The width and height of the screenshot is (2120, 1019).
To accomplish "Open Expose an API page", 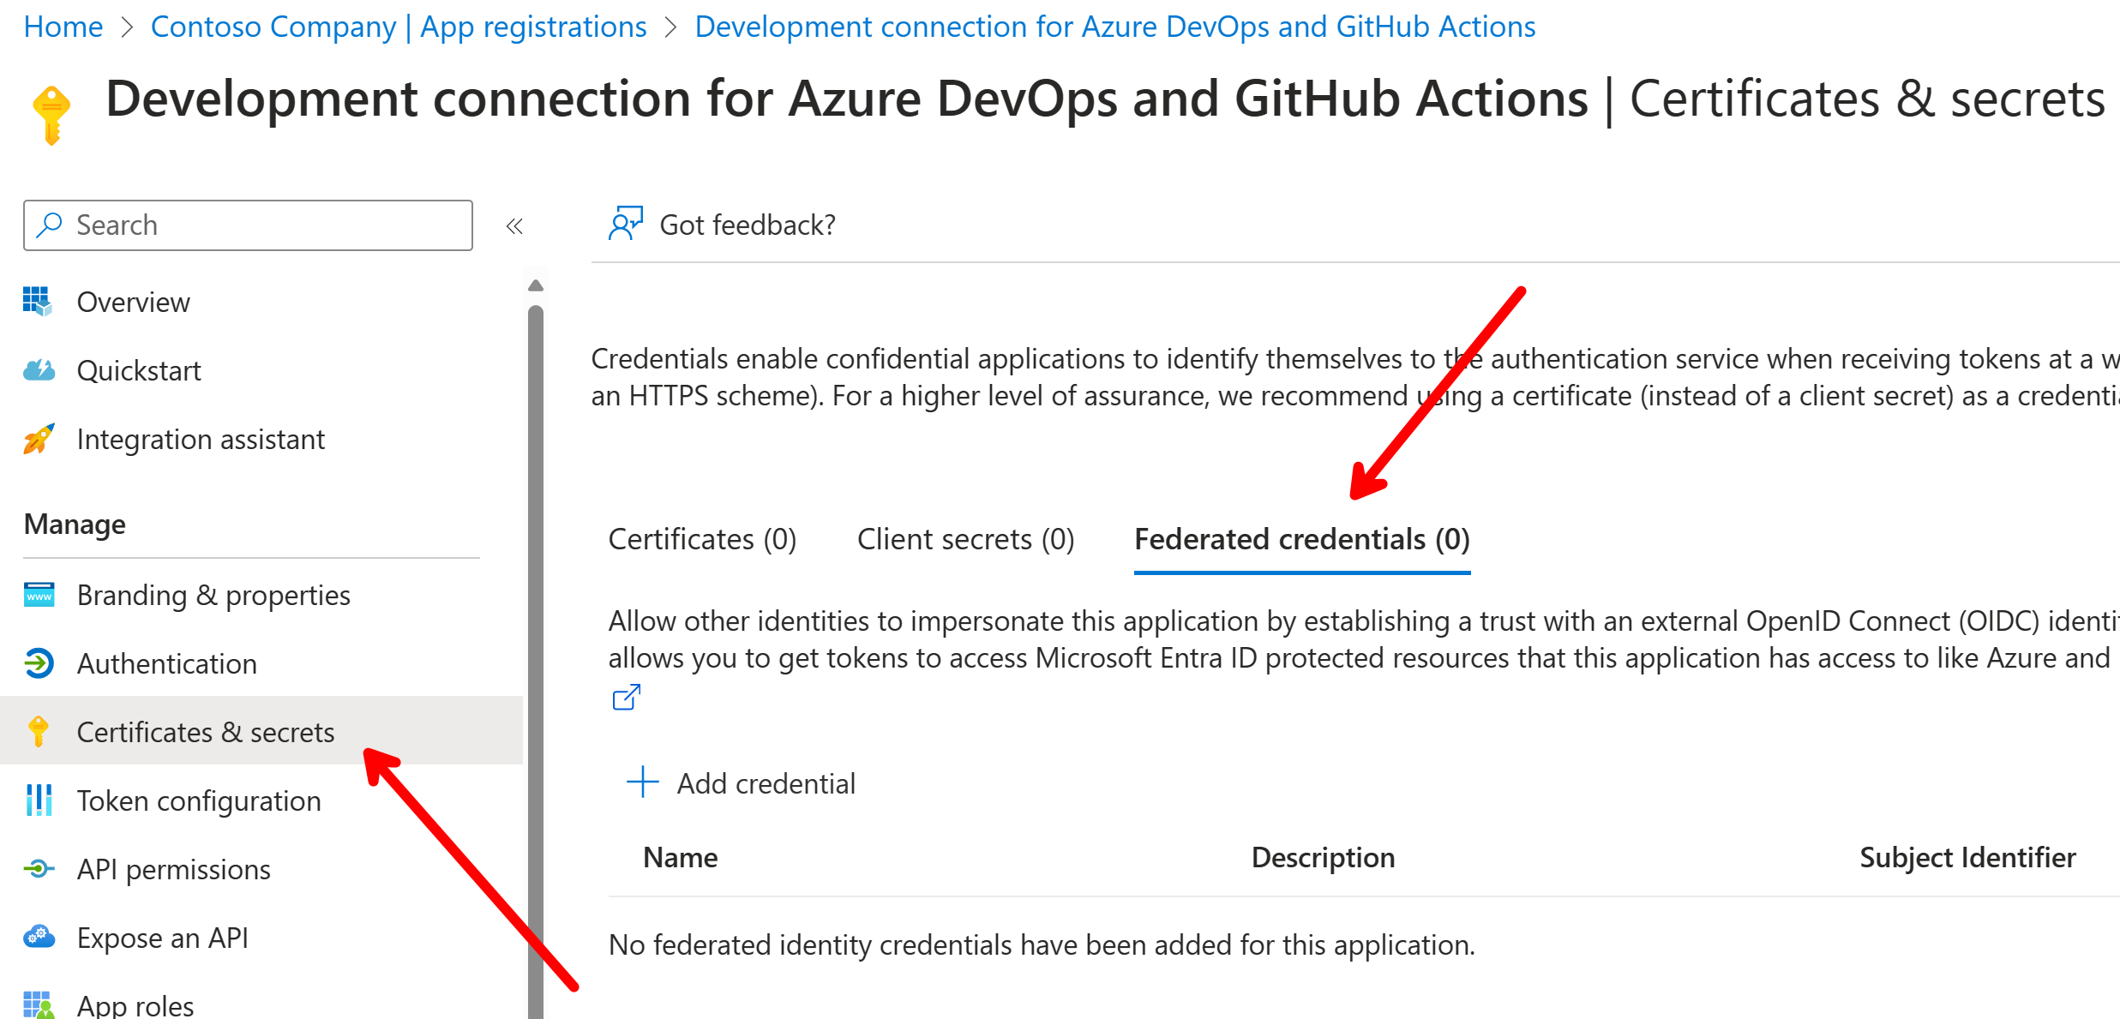I will [x=163, y=938].
